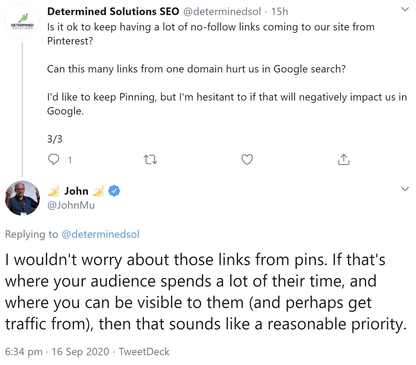Open the dropdown arrow on John's reply
This screenshot has width=416, height=365.
[x=405, y=189]
